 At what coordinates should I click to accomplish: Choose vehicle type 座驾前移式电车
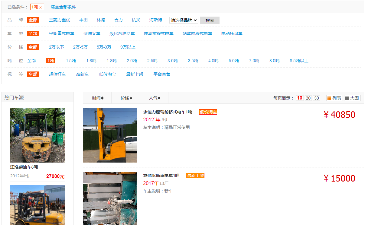(x=159, y=33)
